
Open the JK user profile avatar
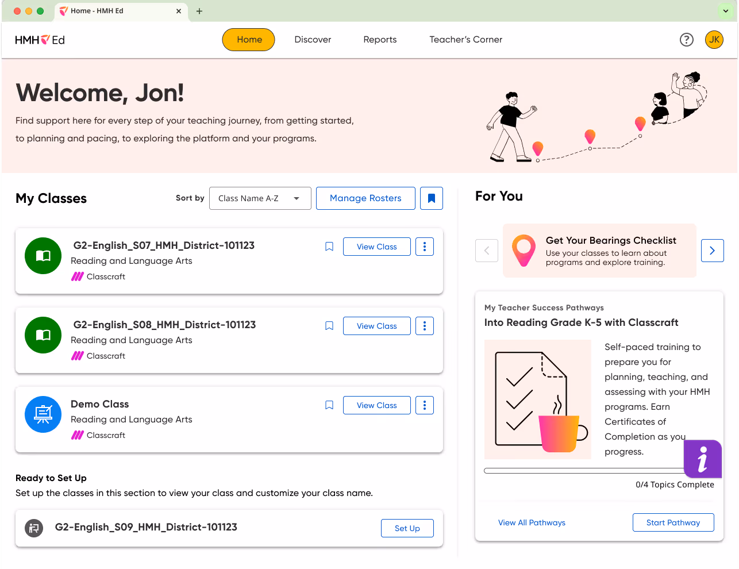click(x=714, y=40)
